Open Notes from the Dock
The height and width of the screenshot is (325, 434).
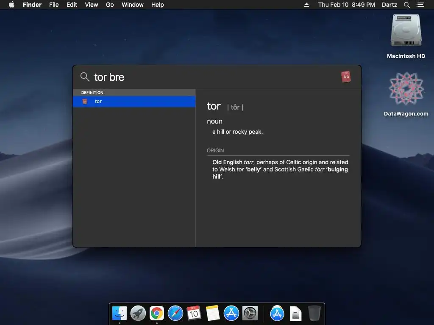click(213, 314)
